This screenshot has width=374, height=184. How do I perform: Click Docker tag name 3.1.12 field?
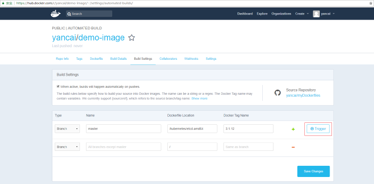click(x=248, y=129)
